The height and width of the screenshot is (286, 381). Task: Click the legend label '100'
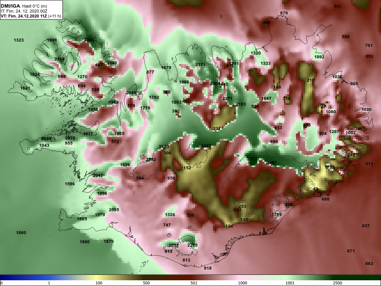[99, 283]
